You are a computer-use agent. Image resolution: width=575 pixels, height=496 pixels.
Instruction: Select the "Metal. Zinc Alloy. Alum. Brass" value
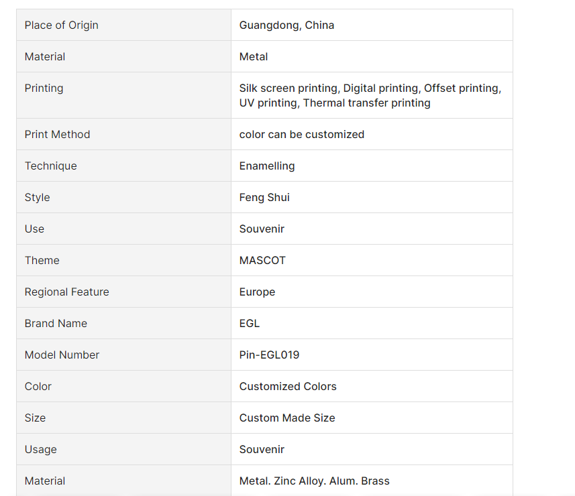point(314,481)
